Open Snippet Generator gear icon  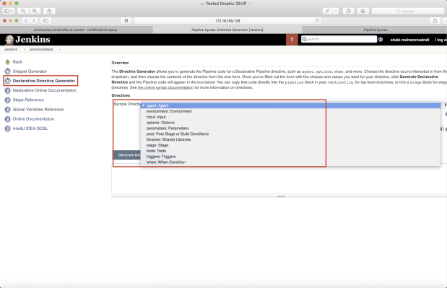(8, 71)
